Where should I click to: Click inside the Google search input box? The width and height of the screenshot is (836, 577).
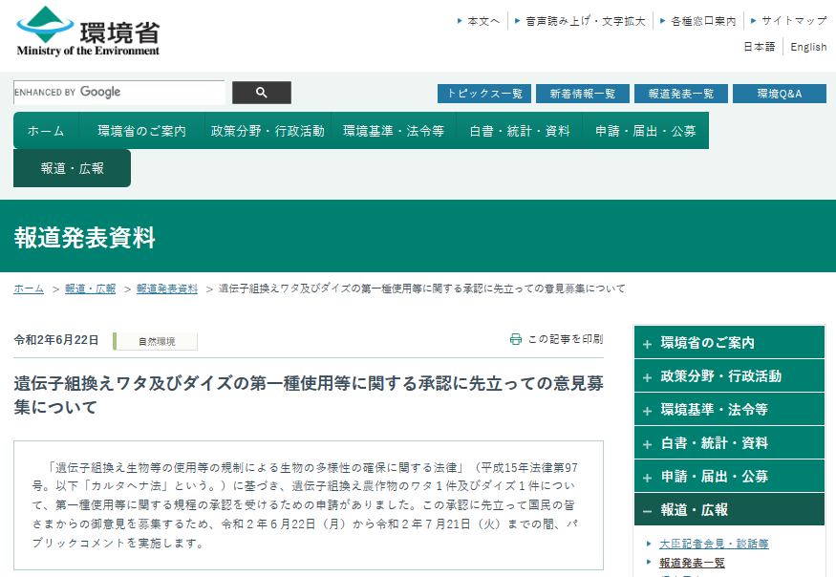click(117, 93)
